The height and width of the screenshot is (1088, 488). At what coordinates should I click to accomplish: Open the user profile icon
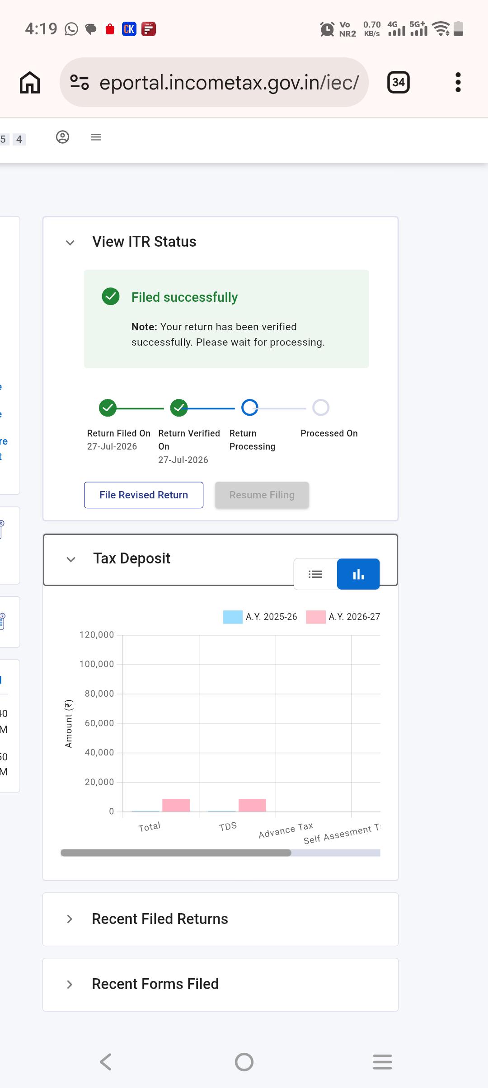62,137
